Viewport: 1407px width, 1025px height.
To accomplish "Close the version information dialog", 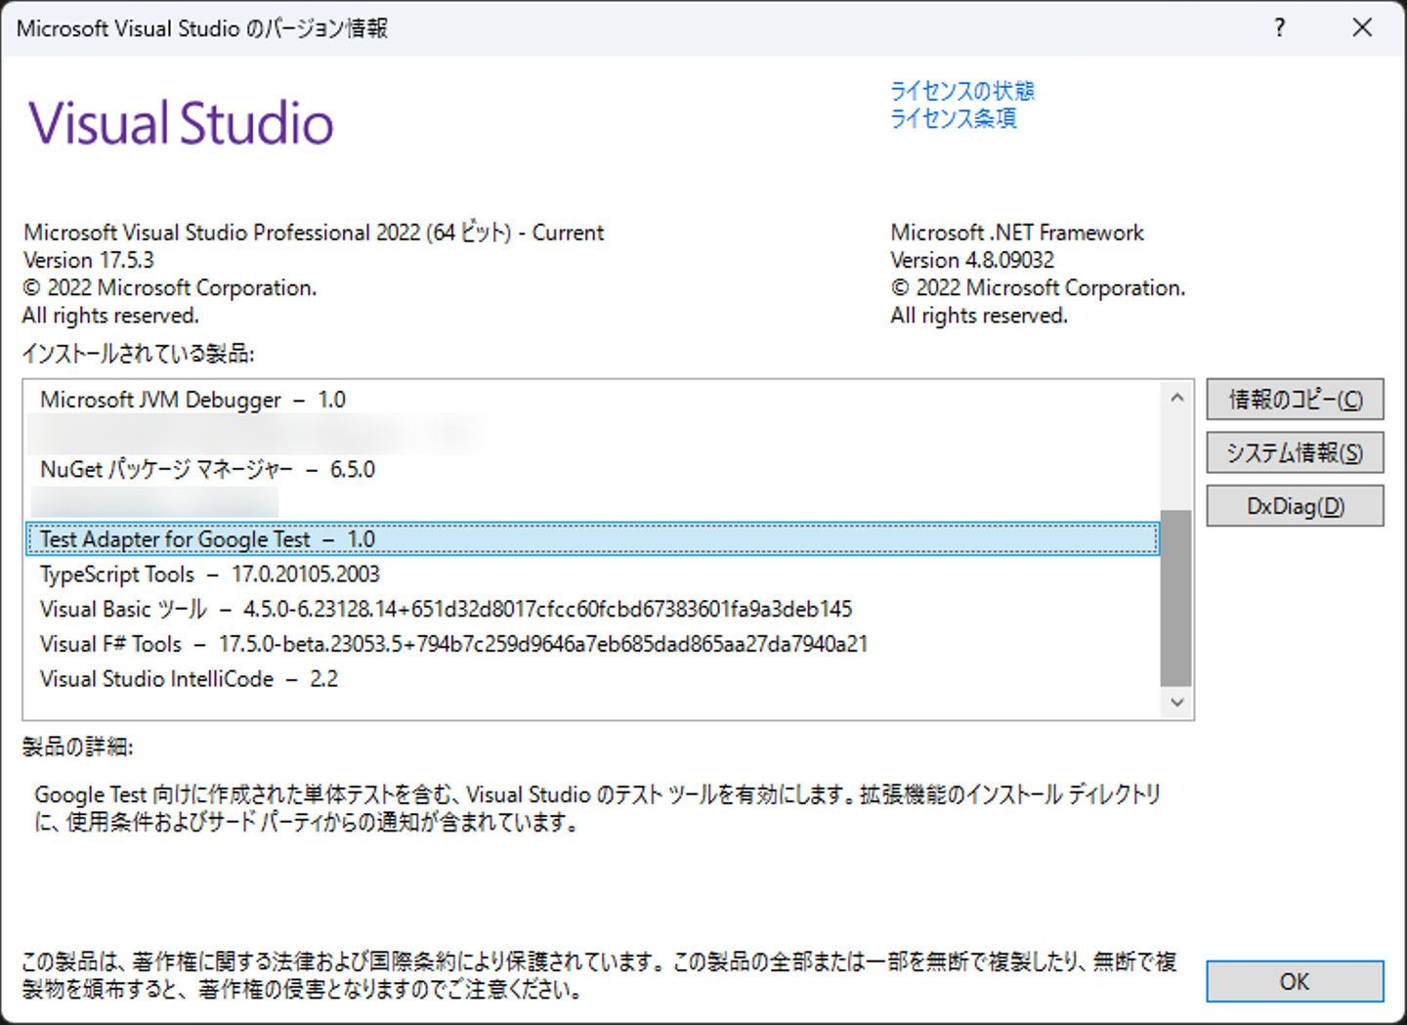I will [x=1362, y=27].
